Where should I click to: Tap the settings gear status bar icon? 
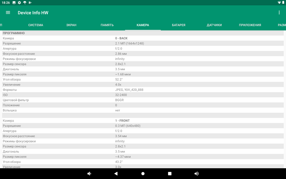pos(19,3)
